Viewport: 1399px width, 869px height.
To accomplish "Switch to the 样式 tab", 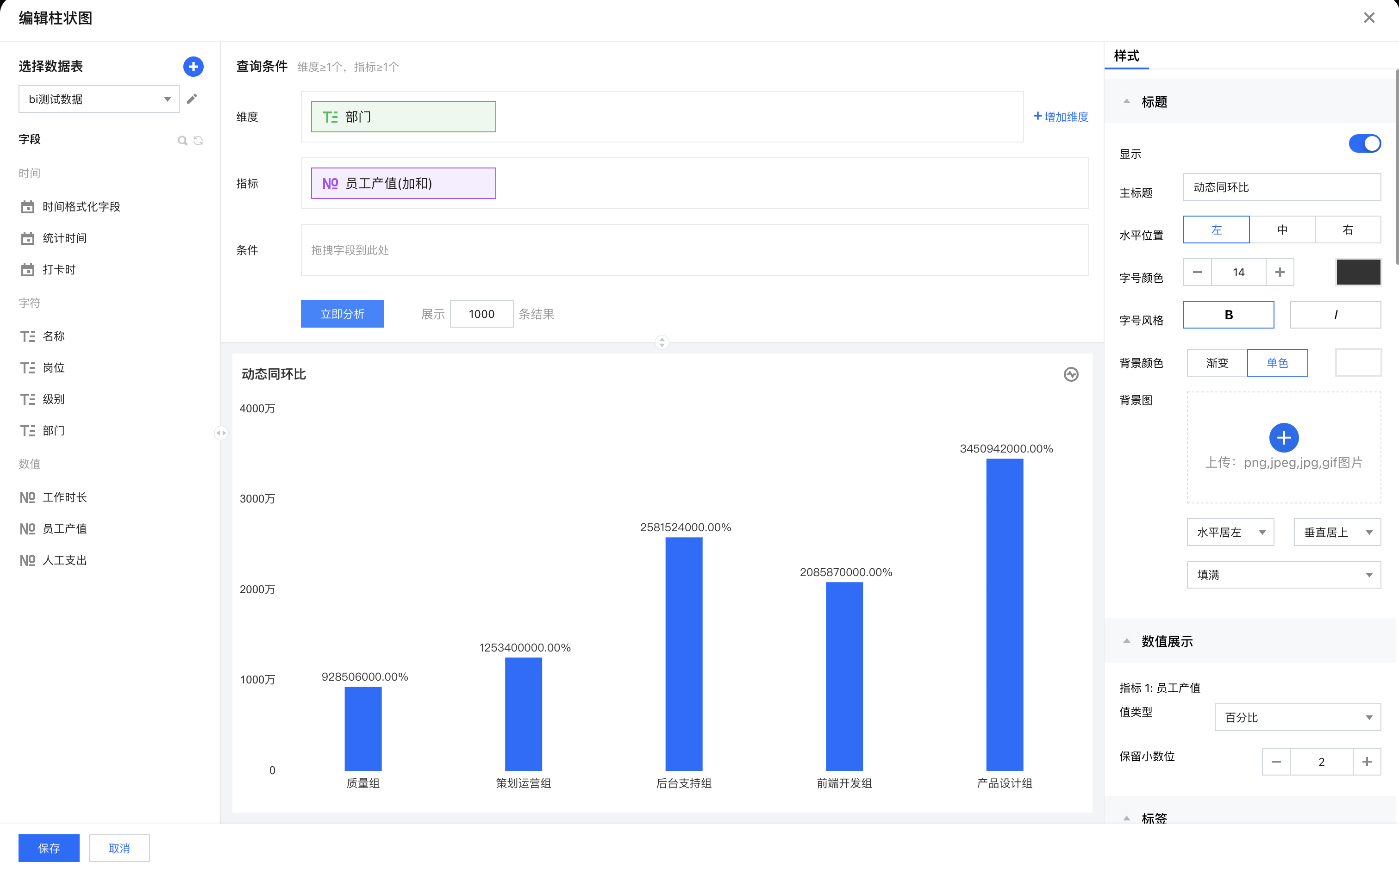I will tap(1126, 56).
